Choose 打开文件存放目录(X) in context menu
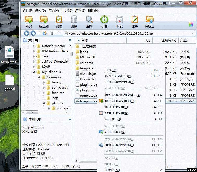Screen dimensions: 197x172 point(131,82)
